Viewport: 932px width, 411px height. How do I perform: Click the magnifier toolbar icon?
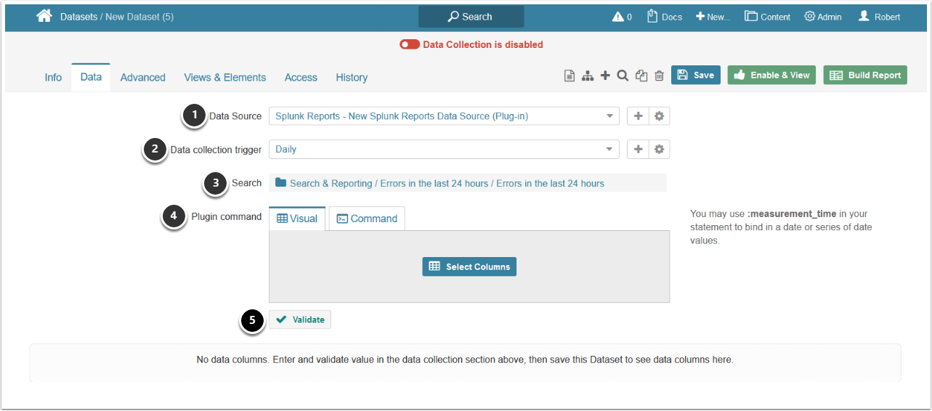pos(623,76)
